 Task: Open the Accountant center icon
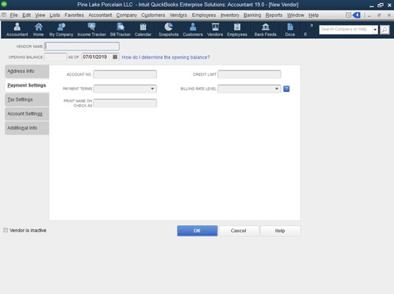(17, 29)
